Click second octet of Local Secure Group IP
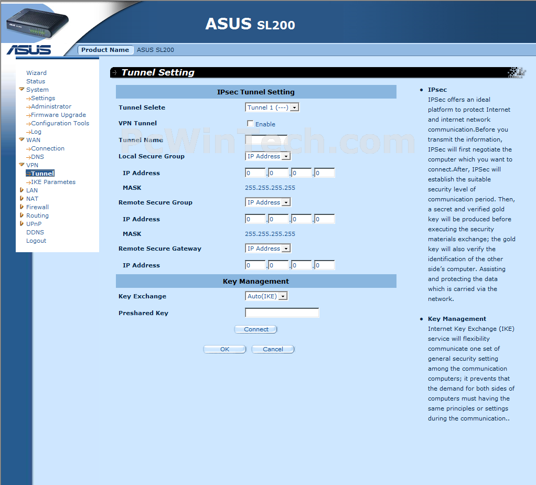 [278, 173]
